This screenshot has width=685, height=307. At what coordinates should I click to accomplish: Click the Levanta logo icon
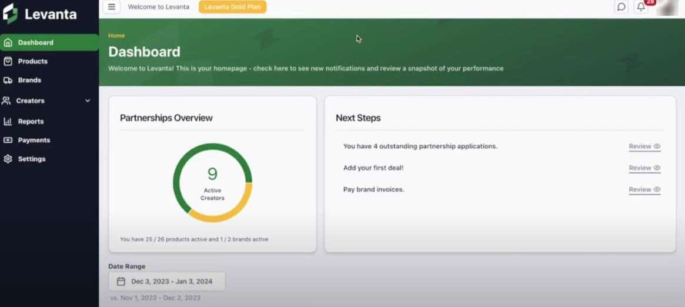tap(10, 14)
